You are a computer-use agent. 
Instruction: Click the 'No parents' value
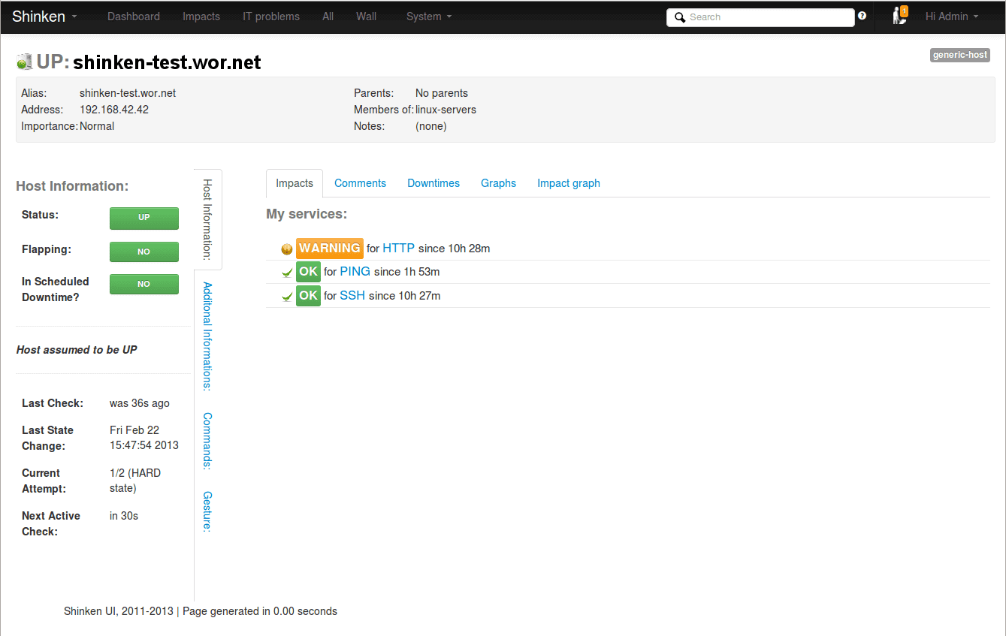(442, 93)
